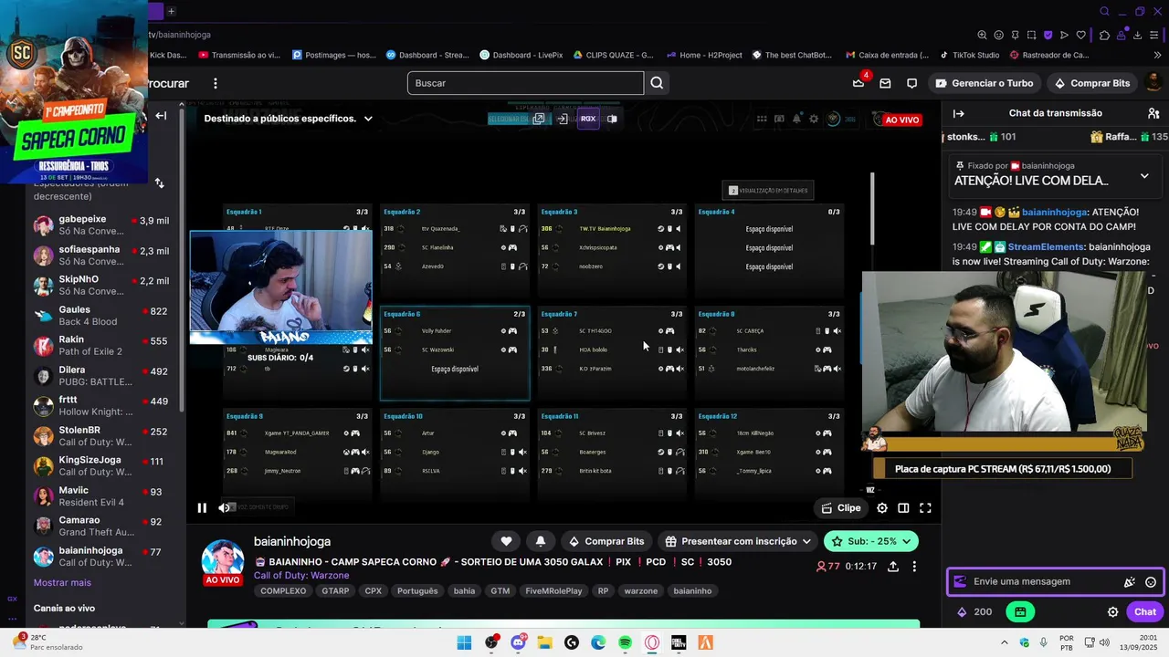
Task: Open chat celebration effects icon
Action: coord(1130,582)
